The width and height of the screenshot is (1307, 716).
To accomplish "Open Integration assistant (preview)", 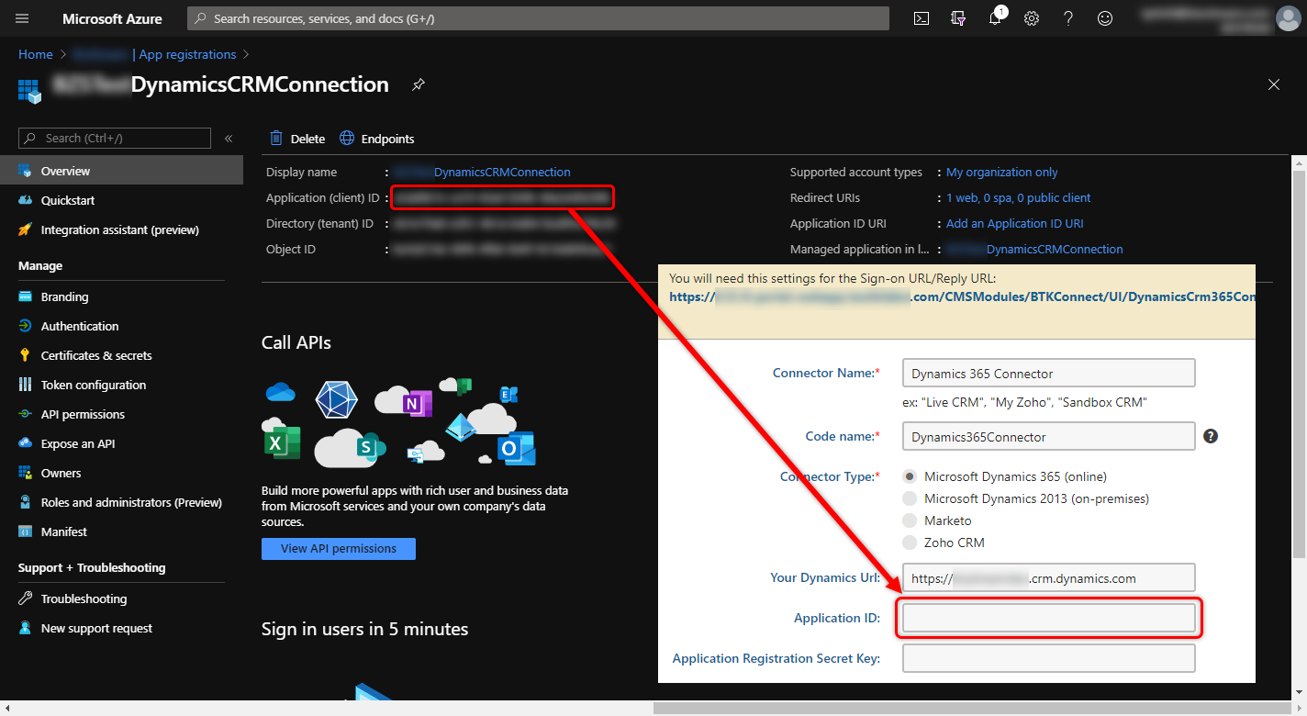I will (121, 229).
